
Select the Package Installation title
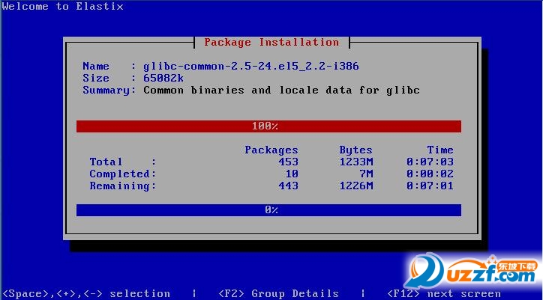(x=271, y=43)
